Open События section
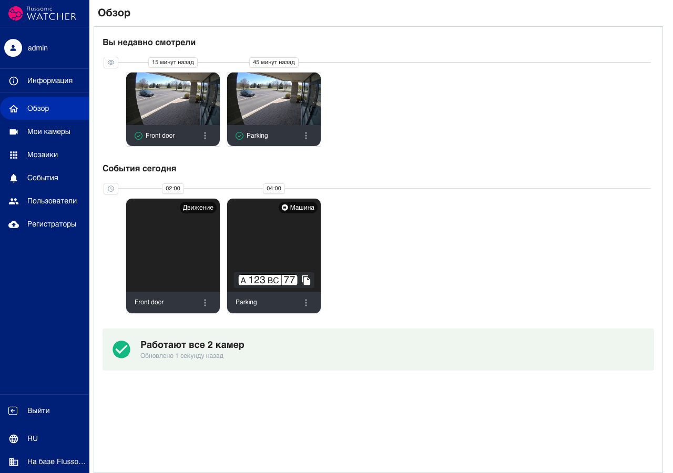Image resolution: width=673 pixels, height=473 pixels. click(45, 178)
